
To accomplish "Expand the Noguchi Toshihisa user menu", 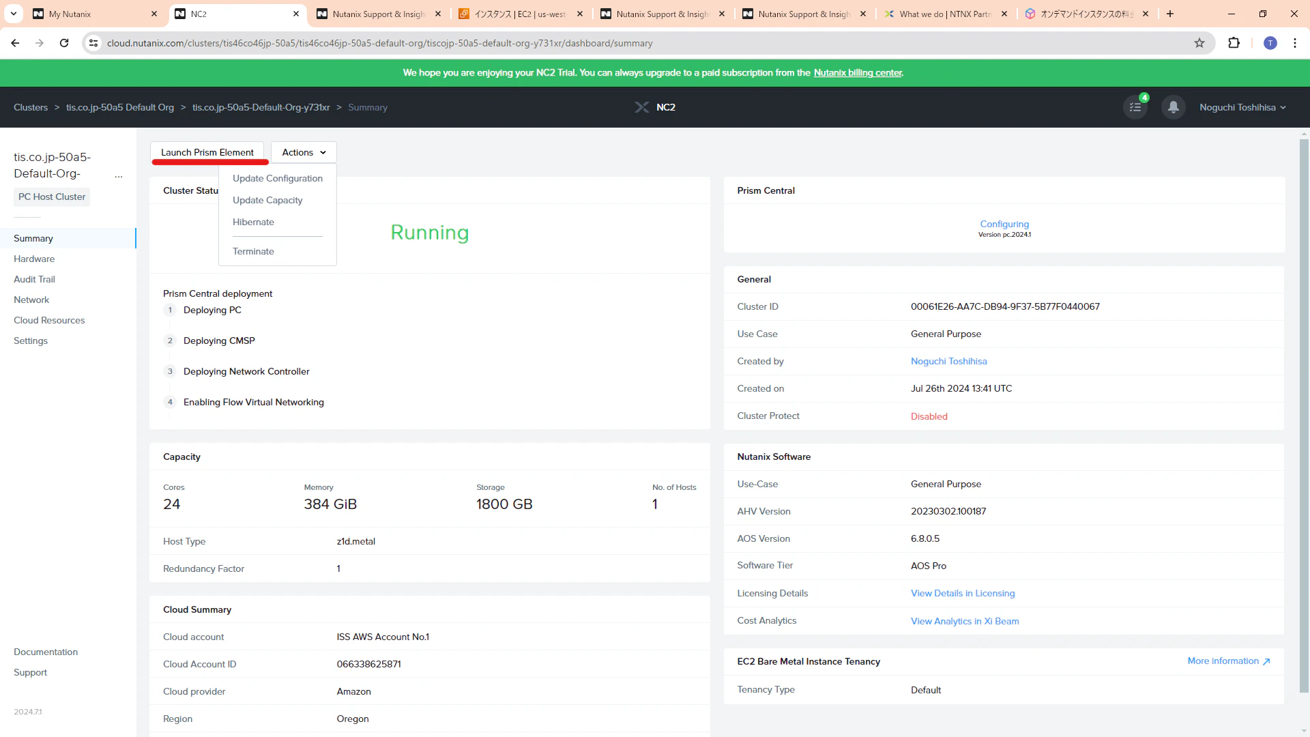I will click(1242, 107).
